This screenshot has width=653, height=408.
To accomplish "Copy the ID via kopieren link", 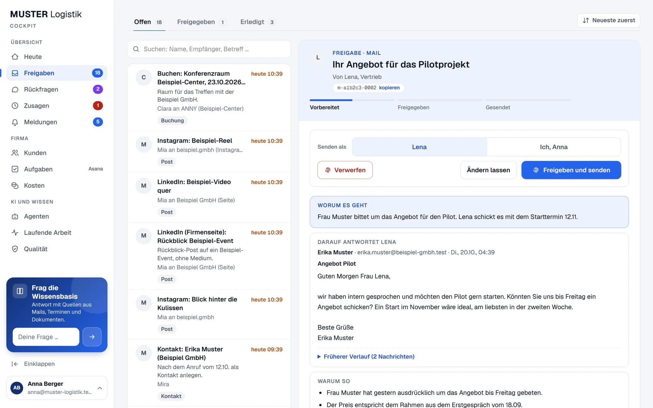I will [x=389, y=88].
